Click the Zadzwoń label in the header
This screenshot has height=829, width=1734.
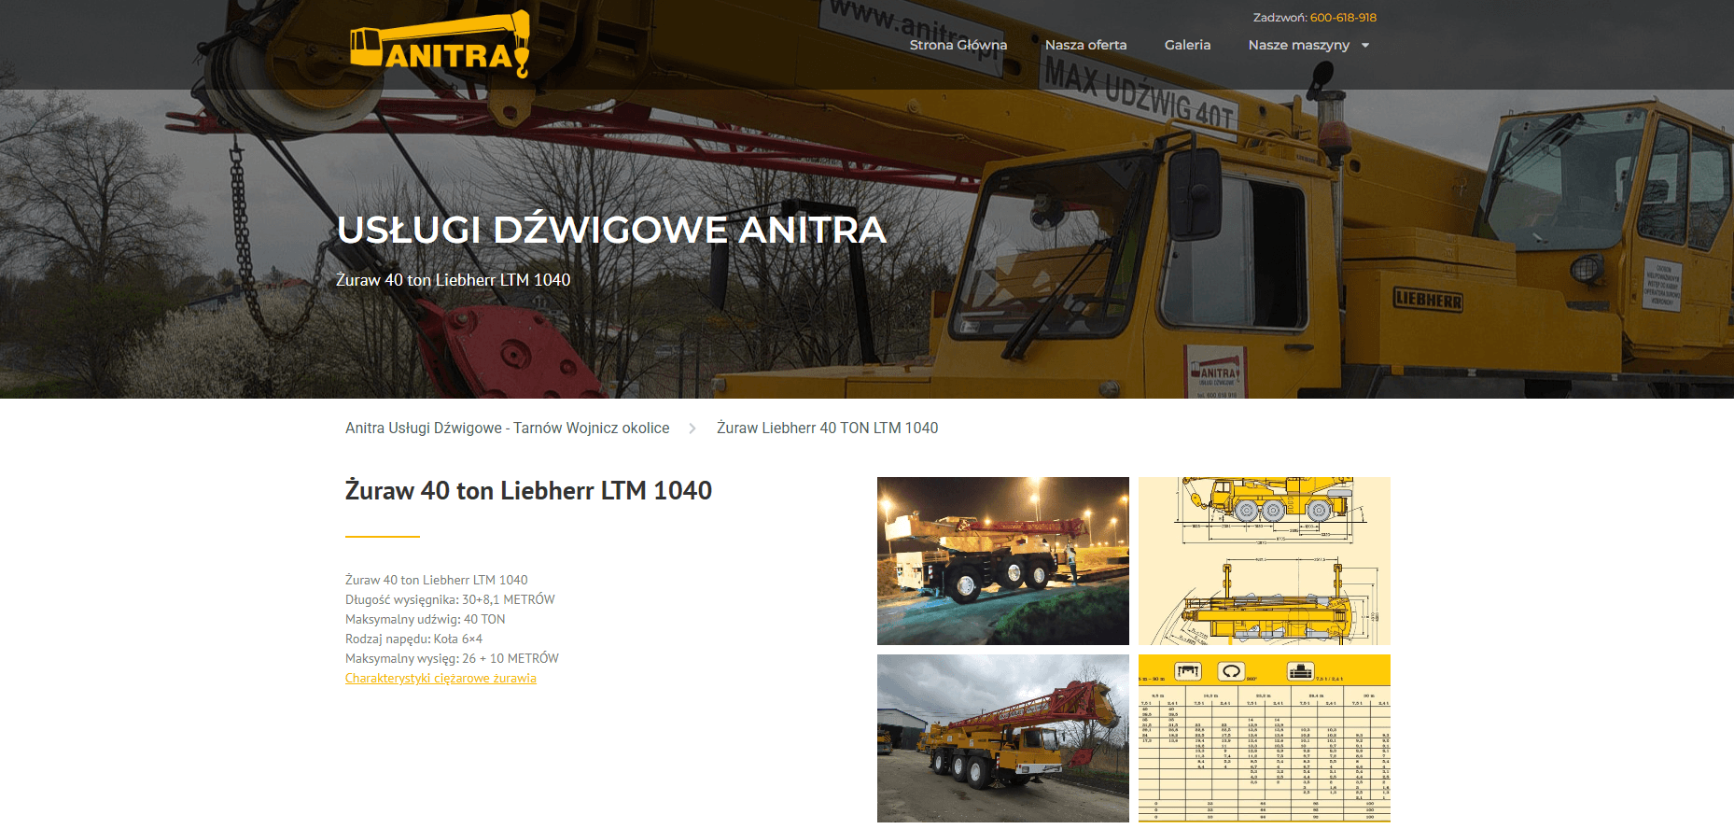pyautogui.click(x=1280, y=18)
